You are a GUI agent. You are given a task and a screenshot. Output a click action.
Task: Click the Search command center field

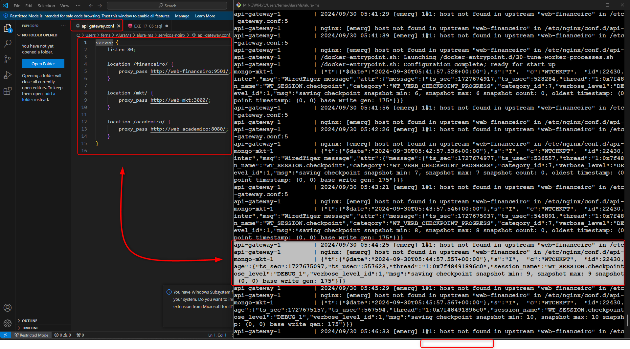[167, 6]
